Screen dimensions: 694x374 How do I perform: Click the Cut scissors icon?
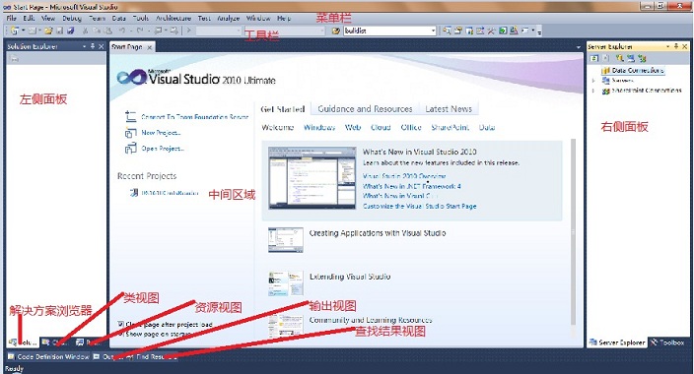point(85,31)
